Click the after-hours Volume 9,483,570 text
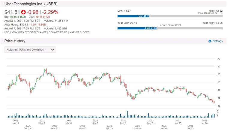This screenshot has width=228, height=131. [x=55, y=28]
